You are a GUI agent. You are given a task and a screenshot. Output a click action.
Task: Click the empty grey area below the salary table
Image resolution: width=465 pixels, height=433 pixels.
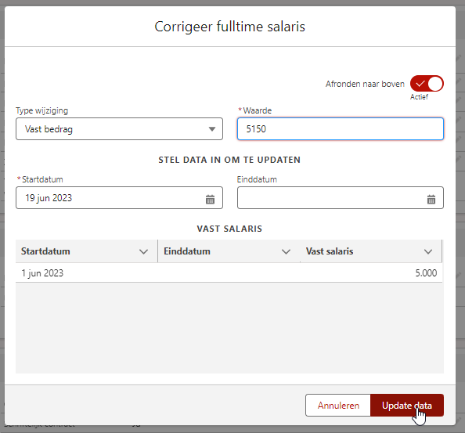[x=229, y=328]
